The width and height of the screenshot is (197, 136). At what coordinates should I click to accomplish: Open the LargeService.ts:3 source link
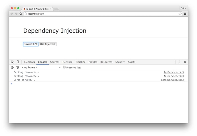(x=172, y=80)
